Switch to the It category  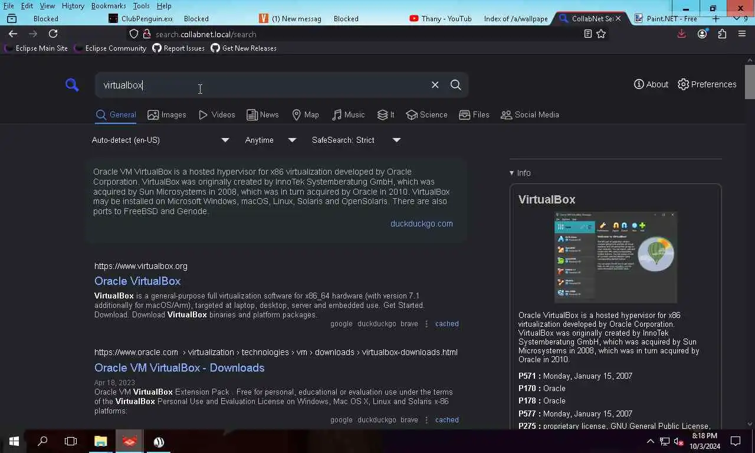386,114
